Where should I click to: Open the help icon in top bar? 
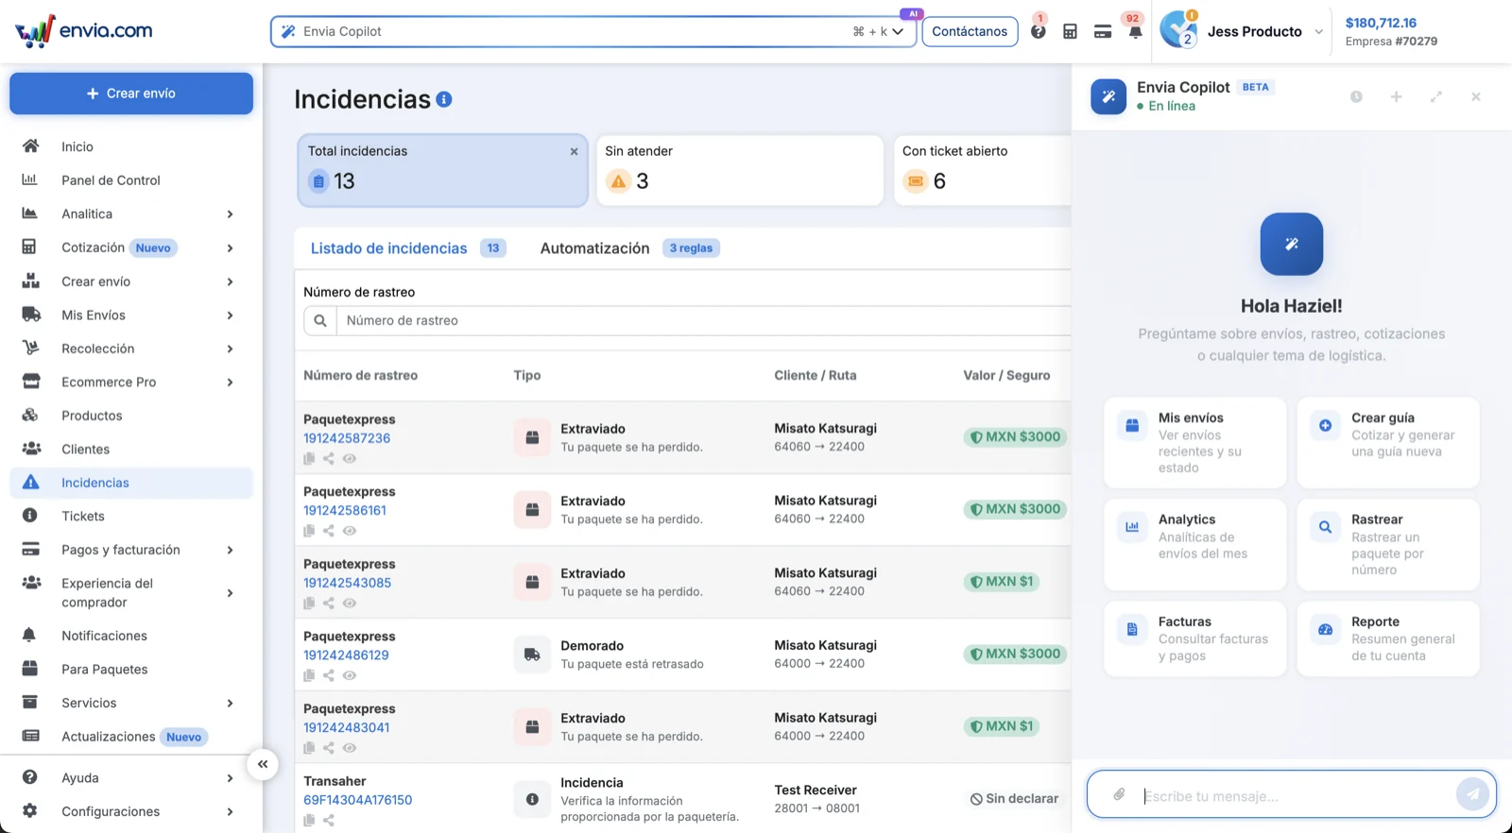point(1039,31)
